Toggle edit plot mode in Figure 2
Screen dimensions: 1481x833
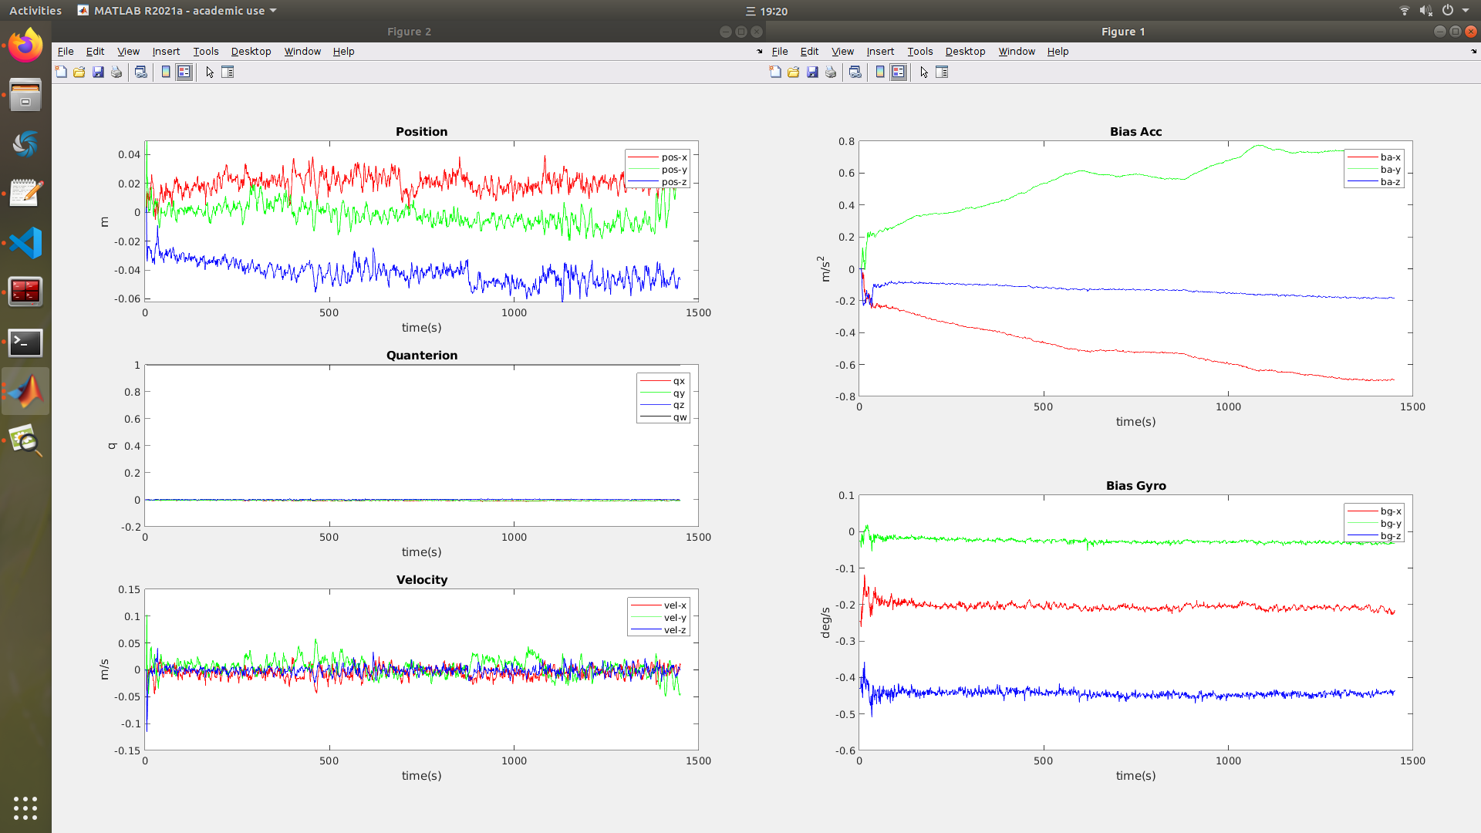click(x=209, y=72)
